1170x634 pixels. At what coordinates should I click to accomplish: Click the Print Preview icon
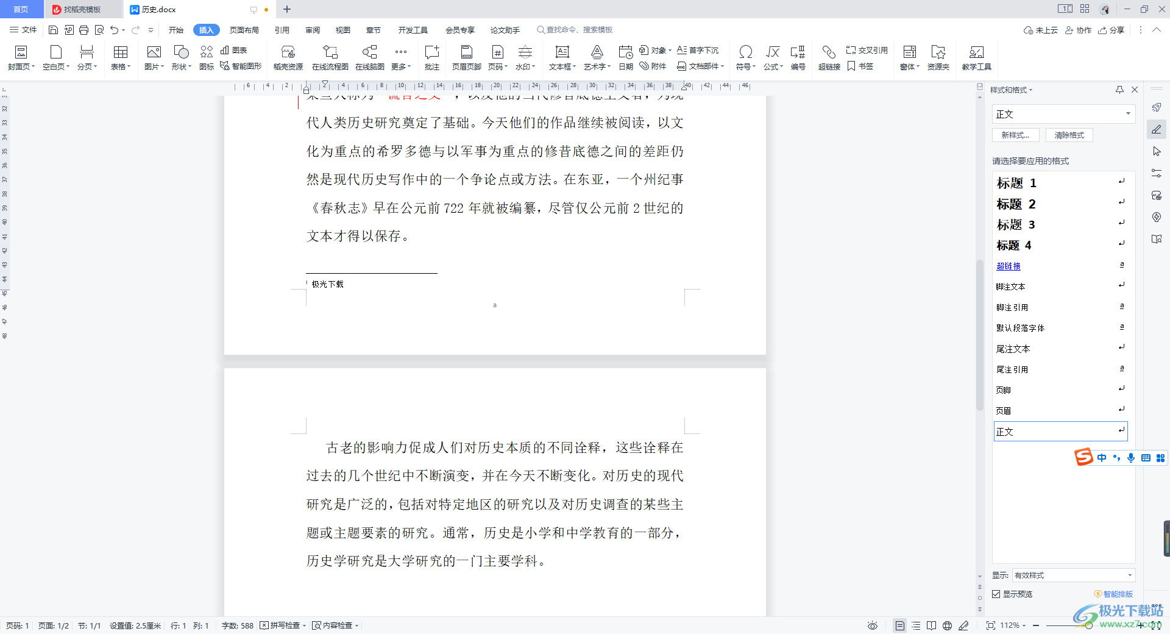[x=99, y=30]
